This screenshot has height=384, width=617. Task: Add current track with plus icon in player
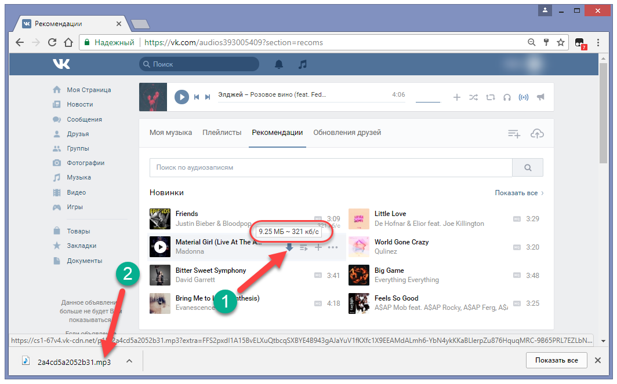click(456, 97)
